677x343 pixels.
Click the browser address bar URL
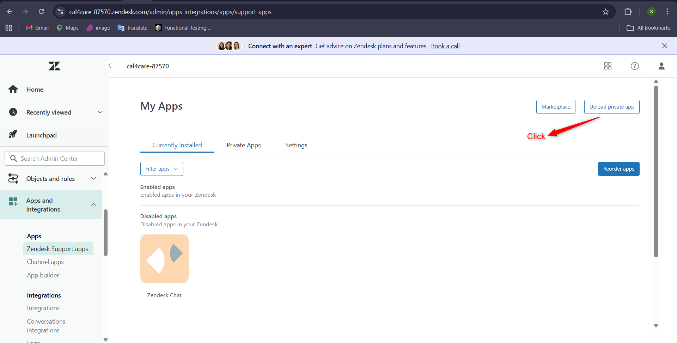[x=170, y=12]
